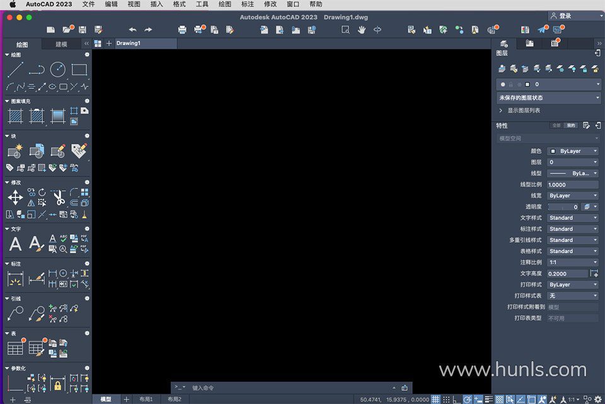Open the current layer dropdown

(x=548, y=84)
